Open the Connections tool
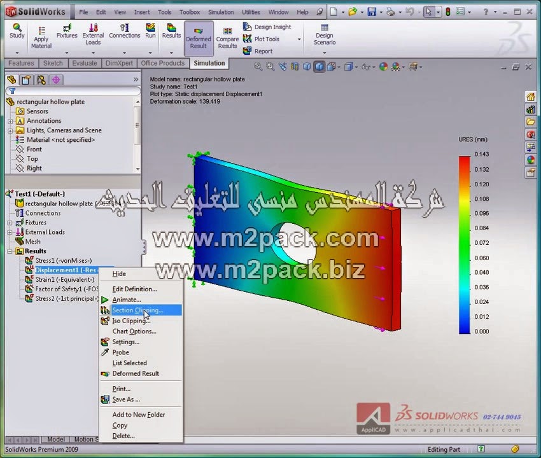Screen dimensions: 541x458 [x=125, y=31]
